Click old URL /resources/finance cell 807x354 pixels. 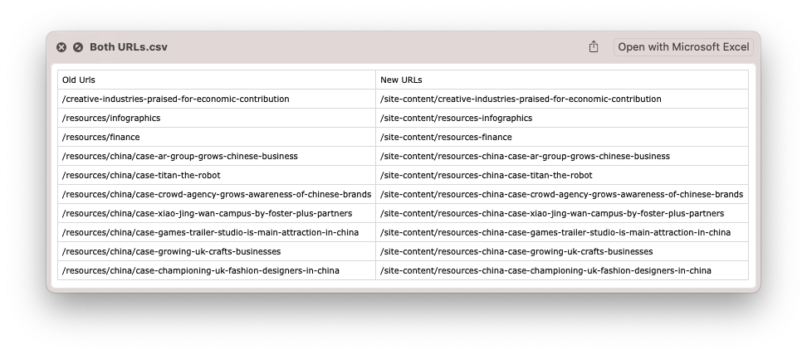[x=101, y=137]
